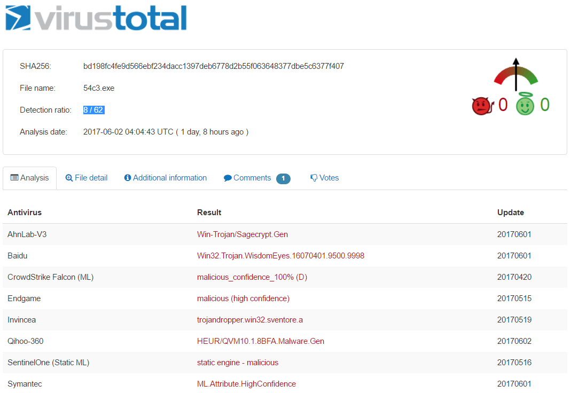Screen dimensions: 571x393
Task: Click the static engine - malicious result
Action: click(x=238, y=363)
